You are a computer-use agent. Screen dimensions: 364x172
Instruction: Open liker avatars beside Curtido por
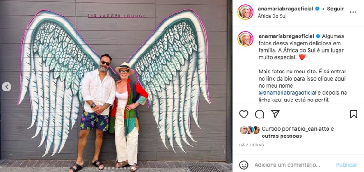click(250, 130)
